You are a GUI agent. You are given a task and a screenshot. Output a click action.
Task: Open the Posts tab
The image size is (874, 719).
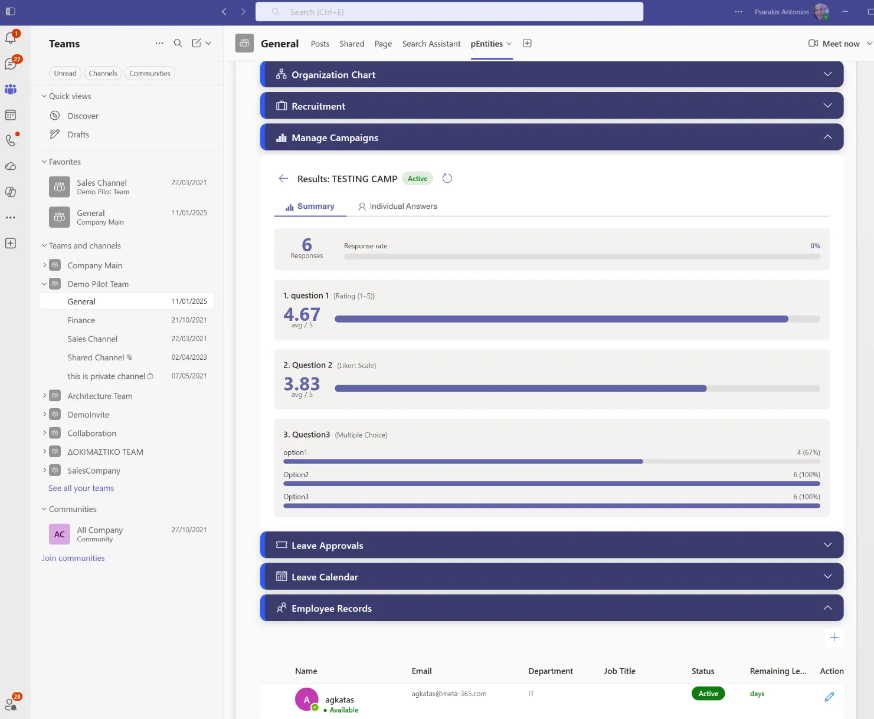click(x=320, y=44)
